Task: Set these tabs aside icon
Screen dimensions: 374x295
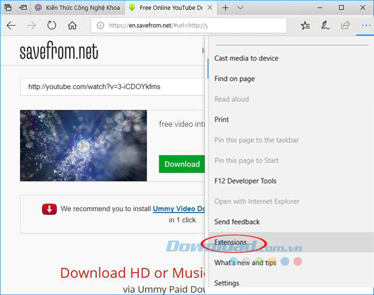Action: pyautogui.click(x=23, y=8)
